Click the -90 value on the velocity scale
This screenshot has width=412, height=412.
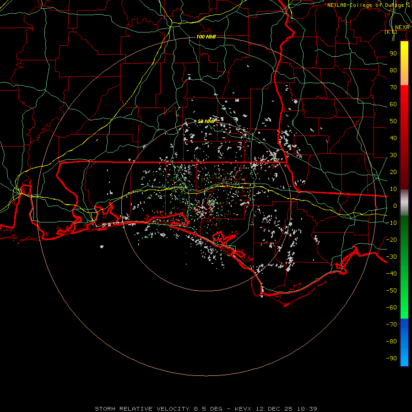(x=391, y=358)
